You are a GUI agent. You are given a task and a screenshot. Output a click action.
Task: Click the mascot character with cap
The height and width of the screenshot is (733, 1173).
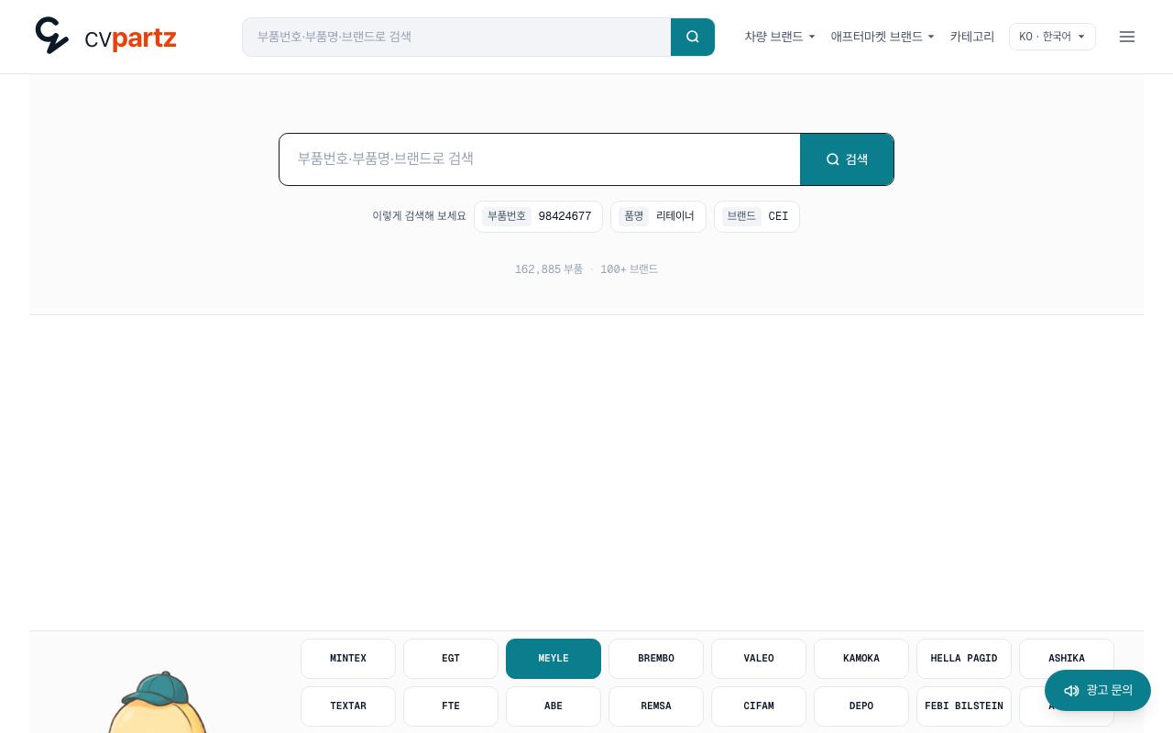[x=158, y=702]
